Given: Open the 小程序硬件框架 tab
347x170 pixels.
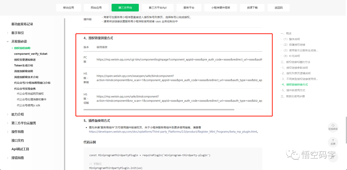Looking at the screenshot, I should pos(221,8).
